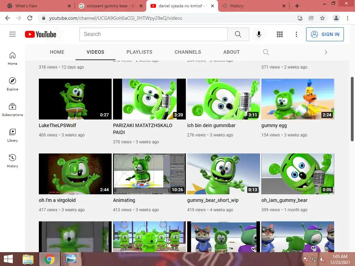Click the Chrome taskbar icon
The image size is (355, 266).
[x=49, y=259]
